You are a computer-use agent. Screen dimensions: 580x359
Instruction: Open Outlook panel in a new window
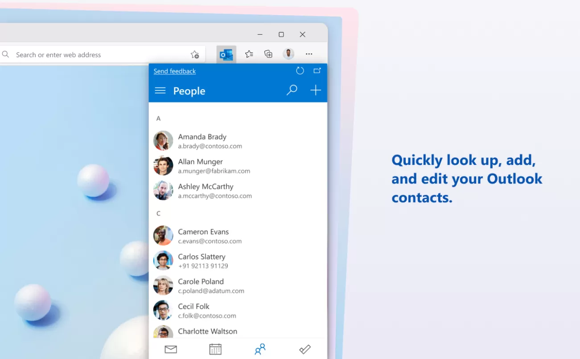pyautogui.click(x=317, y=71)
